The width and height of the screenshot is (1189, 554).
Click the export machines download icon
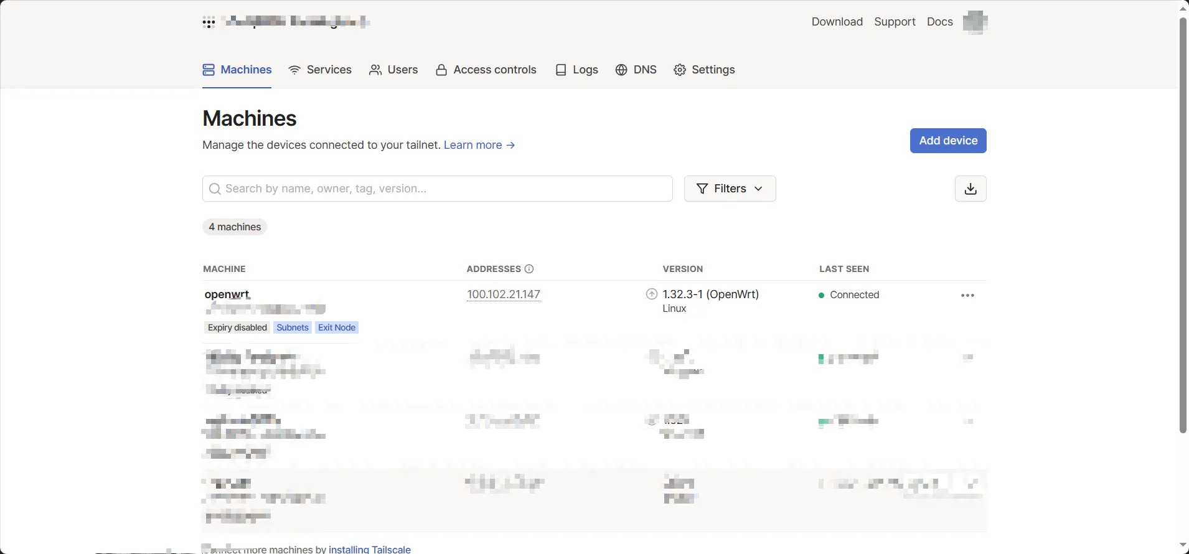click(x=970, y=189)
